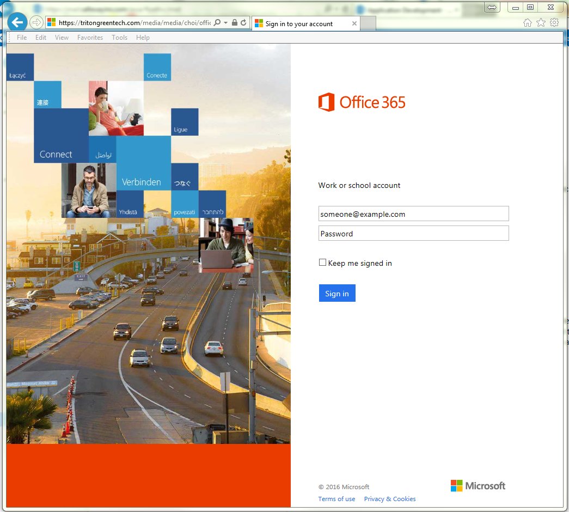Image resolution: width=569 pixels, height=512 pixels.
Task: Open the address bar dropdown arrow
Action: pyautogui.click(x=226, y=22)
